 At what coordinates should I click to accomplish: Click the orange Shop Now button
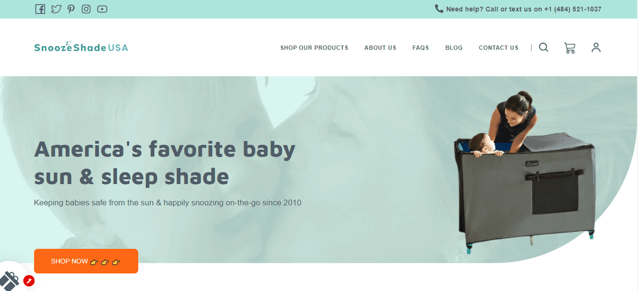[x=86, y=261]
